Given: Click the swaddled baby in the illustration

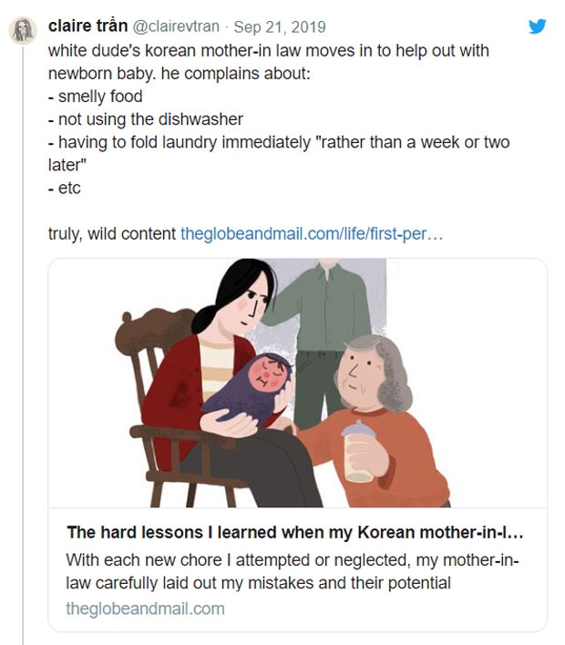Looking at the screenshot, I should 262,383.
